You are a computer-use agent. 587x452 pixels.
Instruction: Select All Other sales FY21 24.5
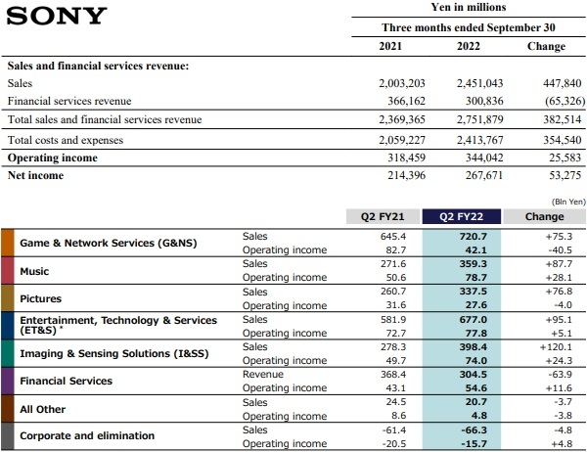click(396, 402)
